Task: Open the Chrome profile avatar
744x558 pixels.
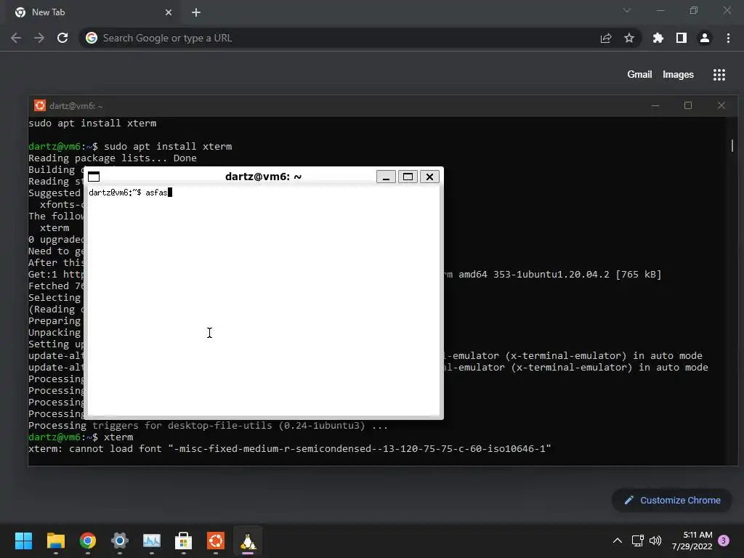Action: click(705, 38)
